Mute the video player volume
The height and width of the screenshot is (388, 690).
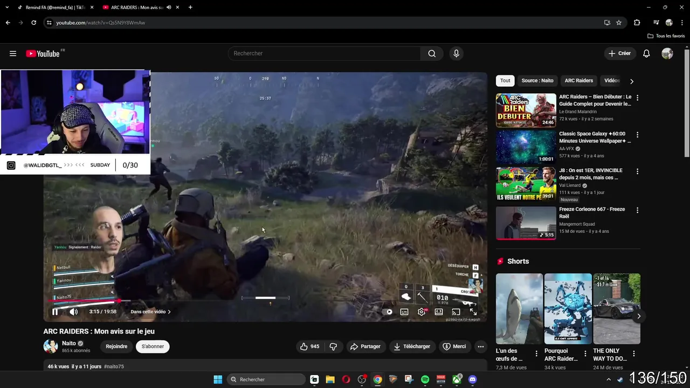pyautogui.click(x=74, y=311)
